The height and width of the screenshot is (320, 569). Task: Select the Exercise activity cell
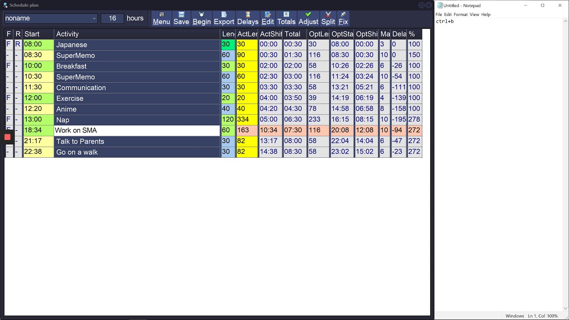point(137,98)
